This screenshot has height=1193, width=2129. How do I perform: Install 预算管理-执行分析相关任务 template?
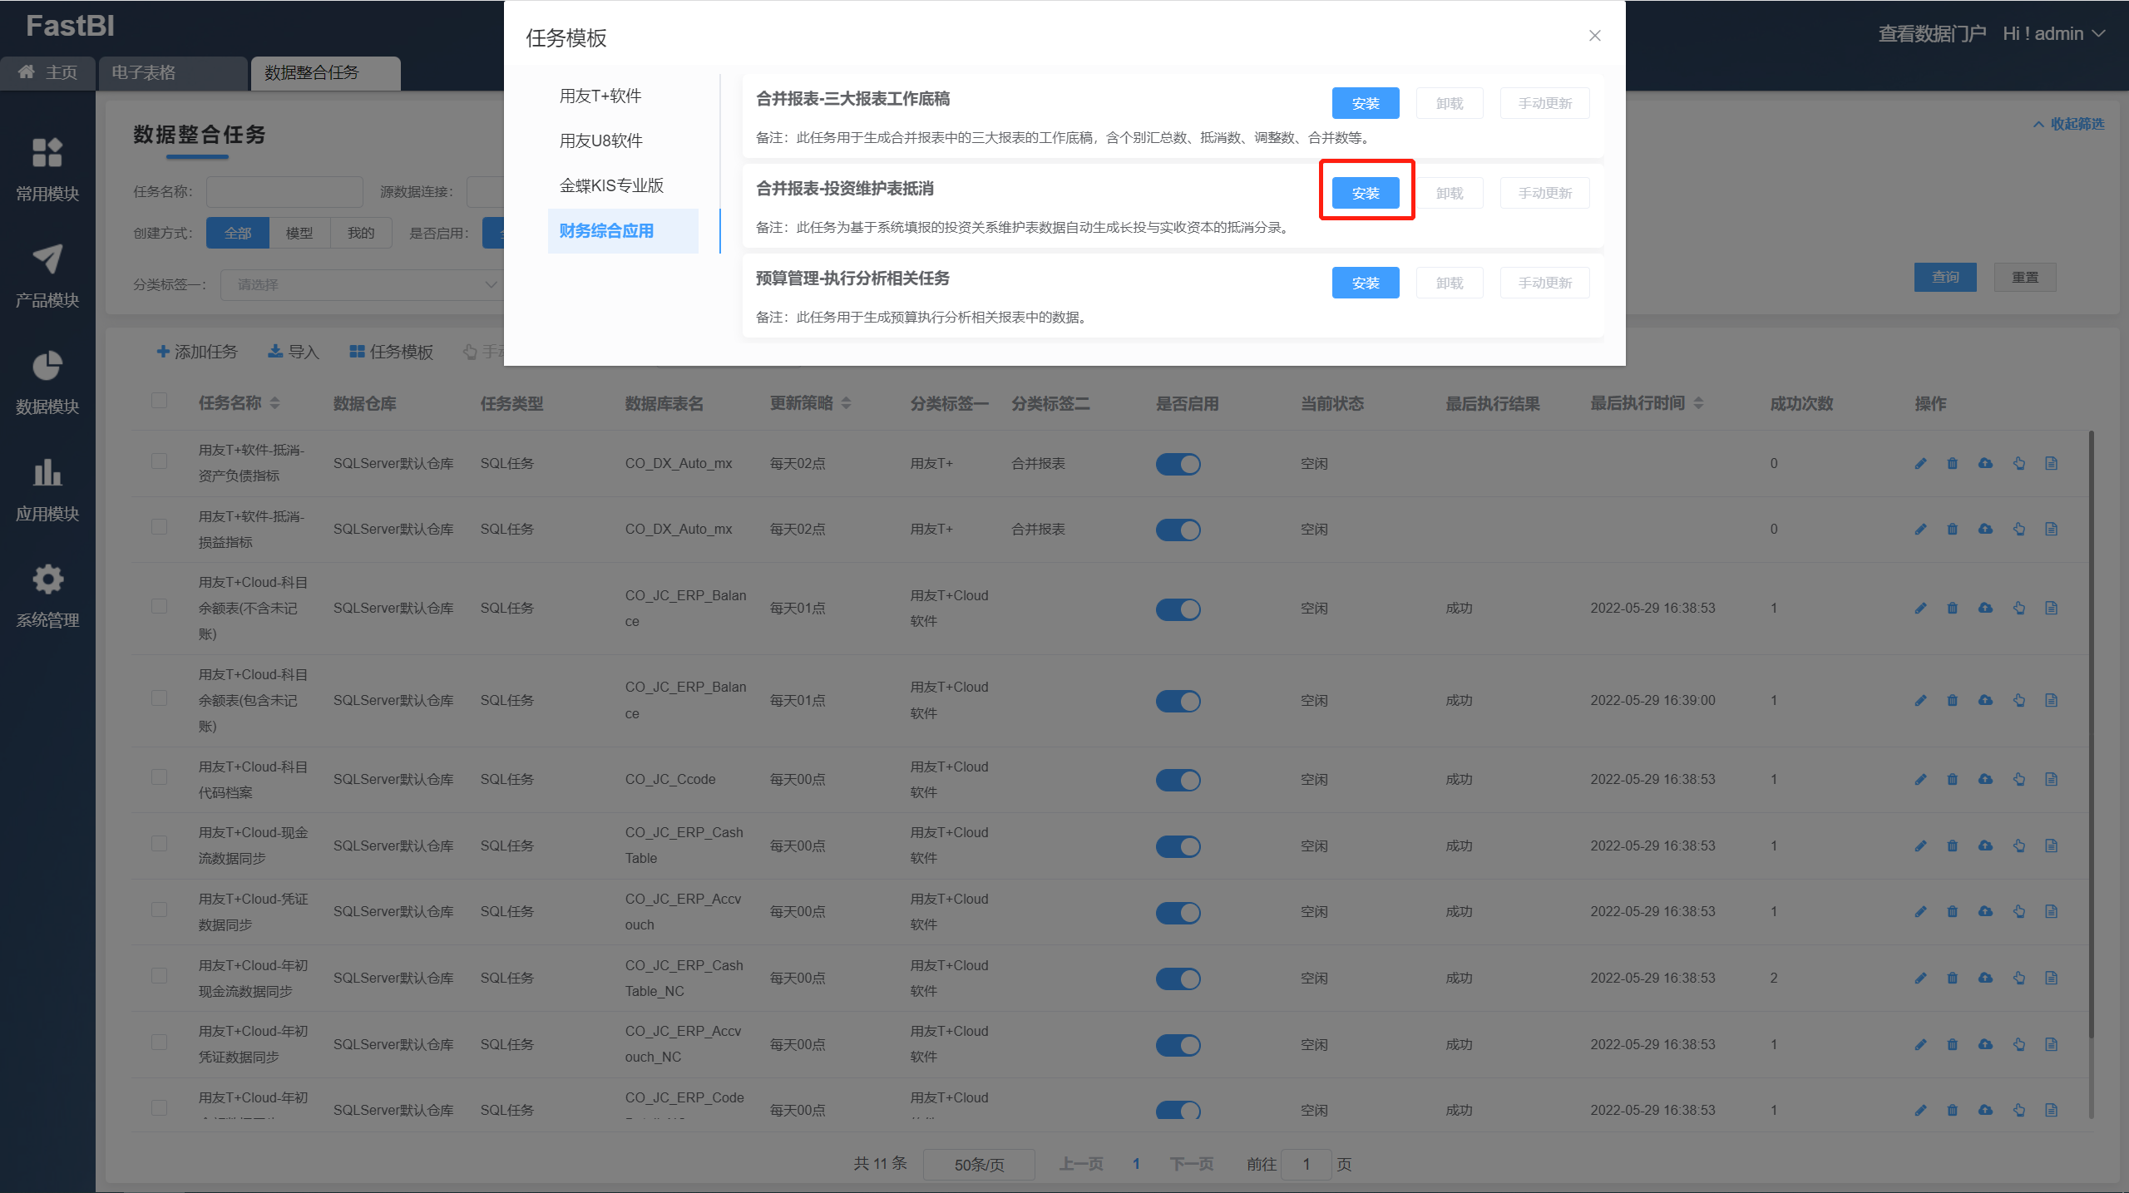(x=1365, y=283)
